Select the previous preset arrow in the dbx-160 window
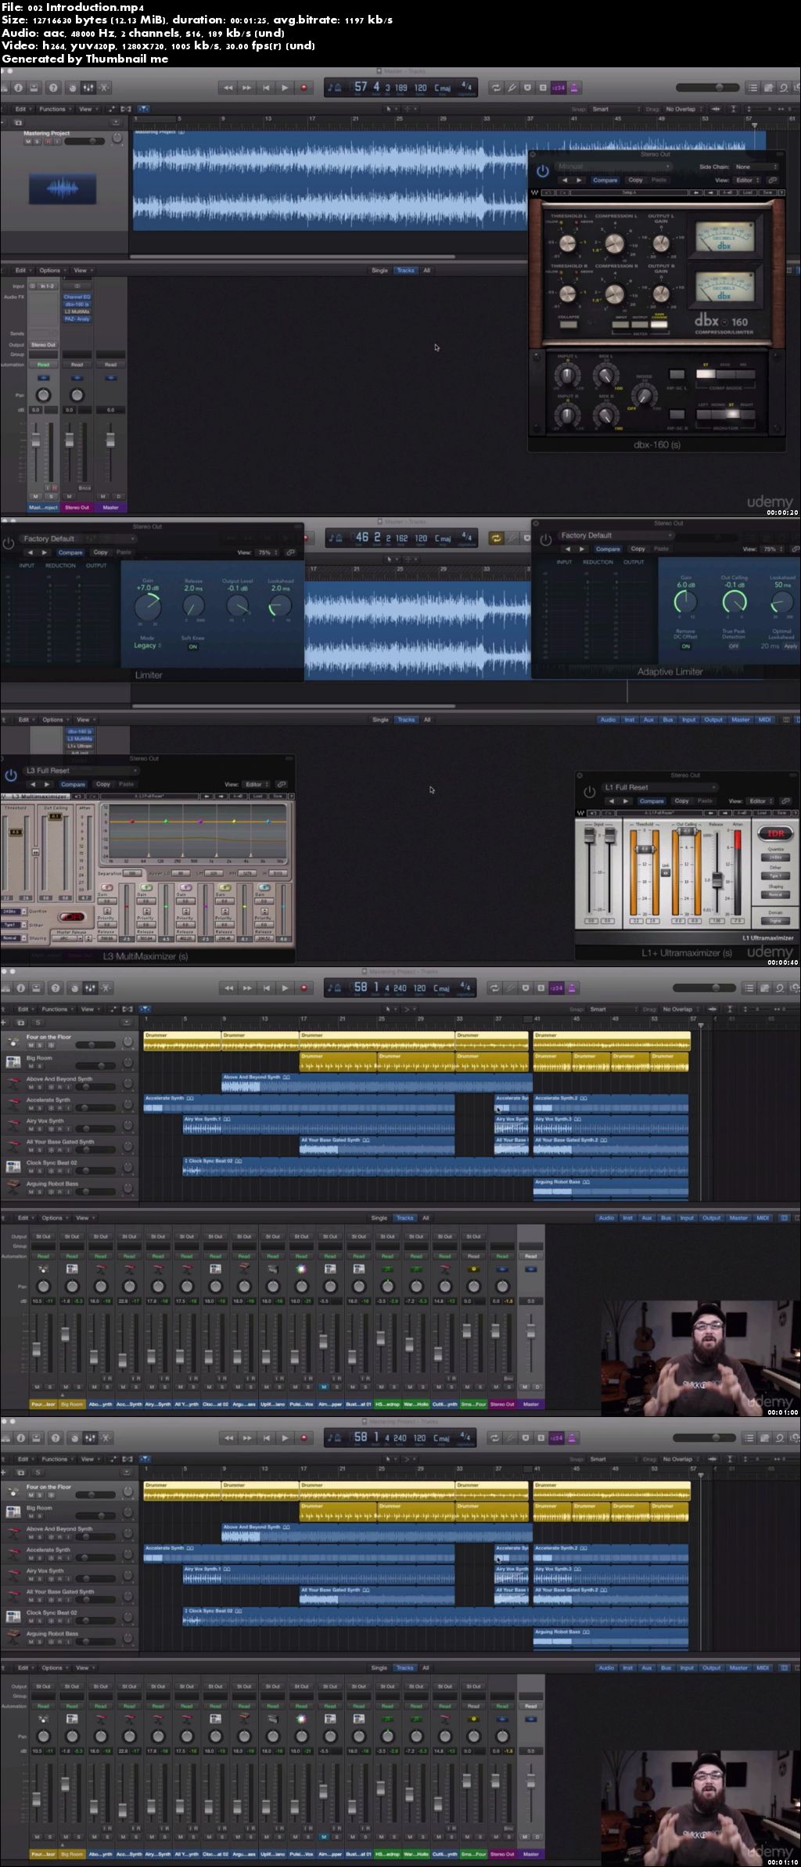801x1867 pixels. [565, 180]
